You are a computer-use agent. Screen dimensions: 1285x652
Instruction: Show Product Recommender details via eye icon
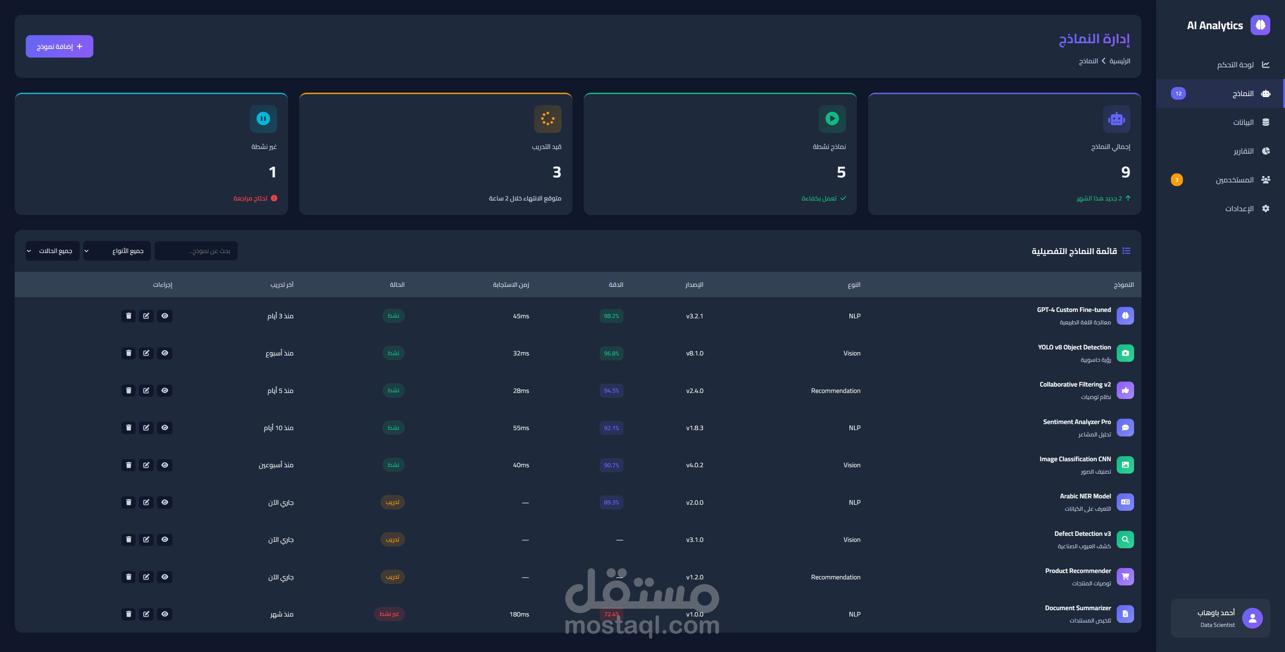tap(165, 577)
